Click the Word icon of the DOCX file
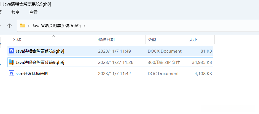The width and height of the screenshot is (259, 114). (11, 51)
